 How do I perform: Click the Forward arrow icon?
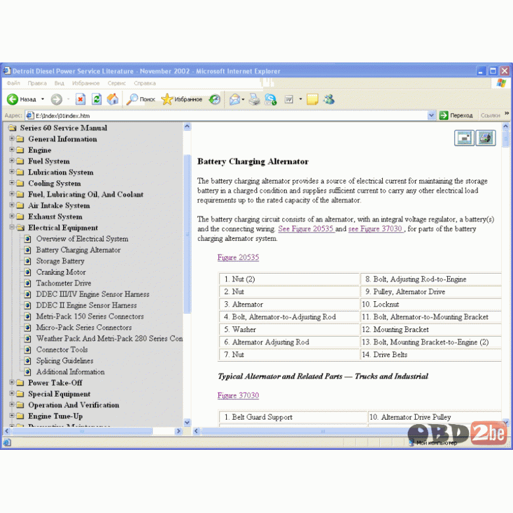coord(57,99)
